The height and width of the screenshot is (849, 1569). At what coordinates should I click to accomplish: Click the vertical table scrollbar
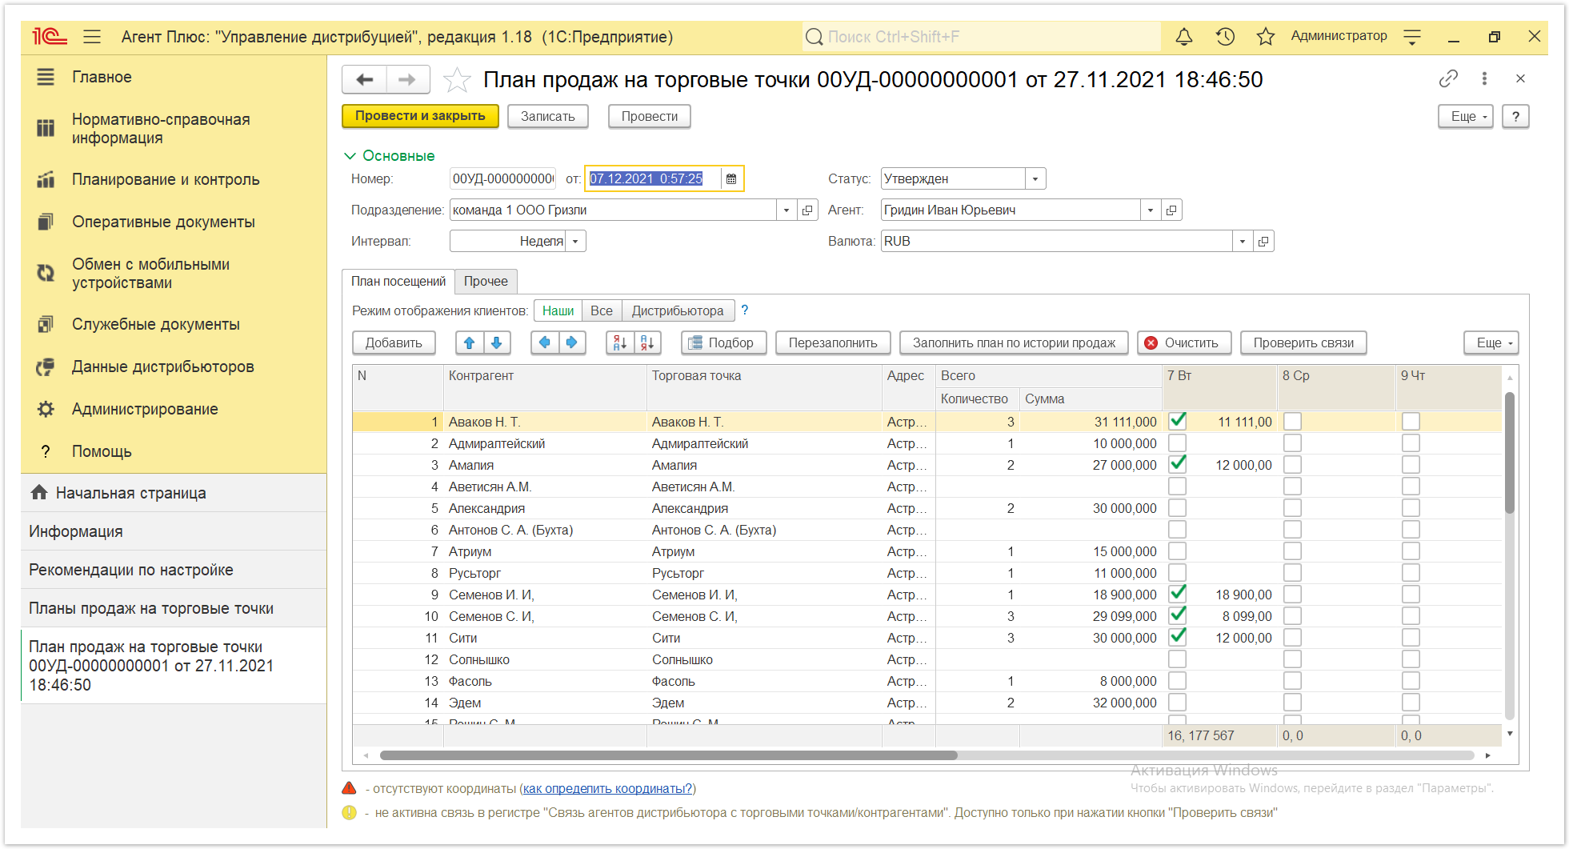pyautogui.click(x=1510, y=452)
